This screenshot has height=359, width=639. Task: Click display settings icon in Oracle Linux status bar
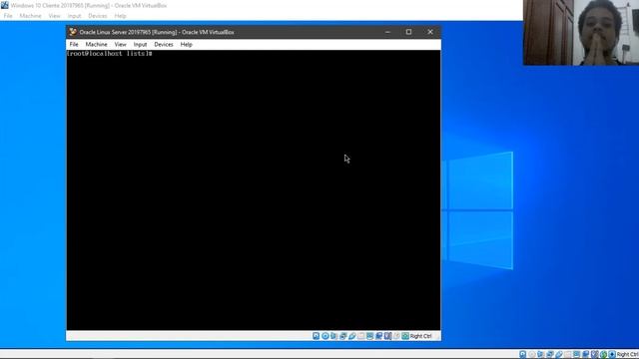[x=370, y=336]
